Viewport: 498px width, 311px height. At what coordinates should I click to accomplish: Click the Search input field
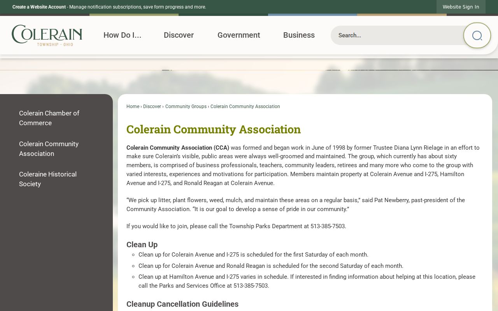tap(397, 35)
